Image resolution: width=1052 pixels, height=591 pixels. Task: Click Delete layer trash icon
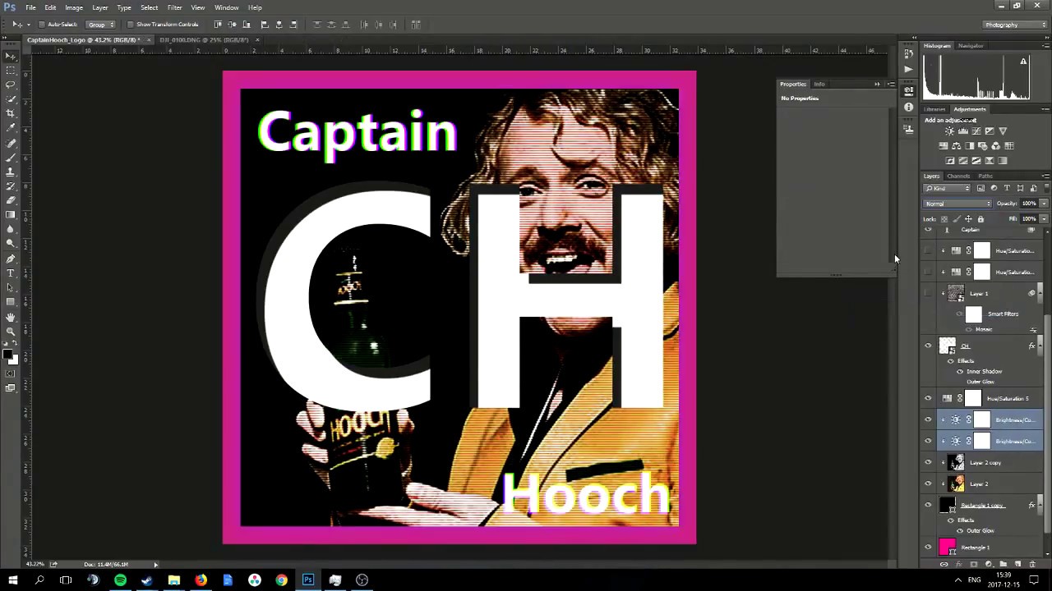1032,565
